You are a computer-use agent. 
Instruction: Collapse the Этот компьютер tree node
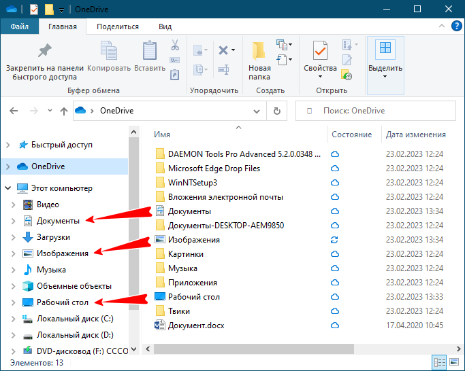click(x=7, y=188)
